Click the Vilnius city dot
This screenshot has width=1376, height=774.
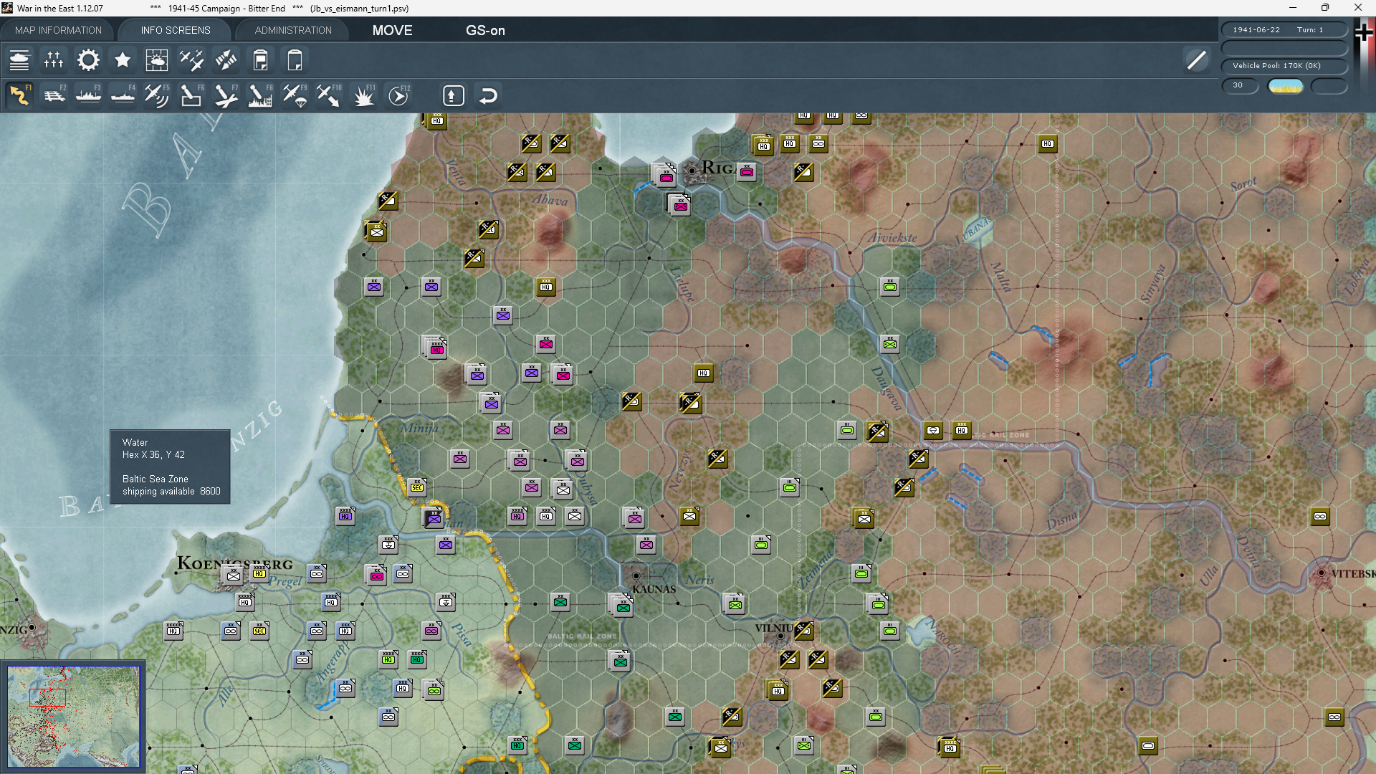780,636
